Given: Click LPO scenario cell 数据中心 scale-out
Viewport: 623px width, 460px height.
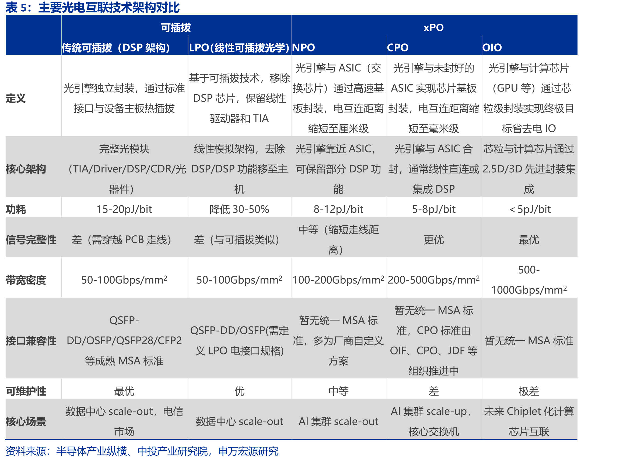Looking at the screenshot, I should click(x=239, y=421).
